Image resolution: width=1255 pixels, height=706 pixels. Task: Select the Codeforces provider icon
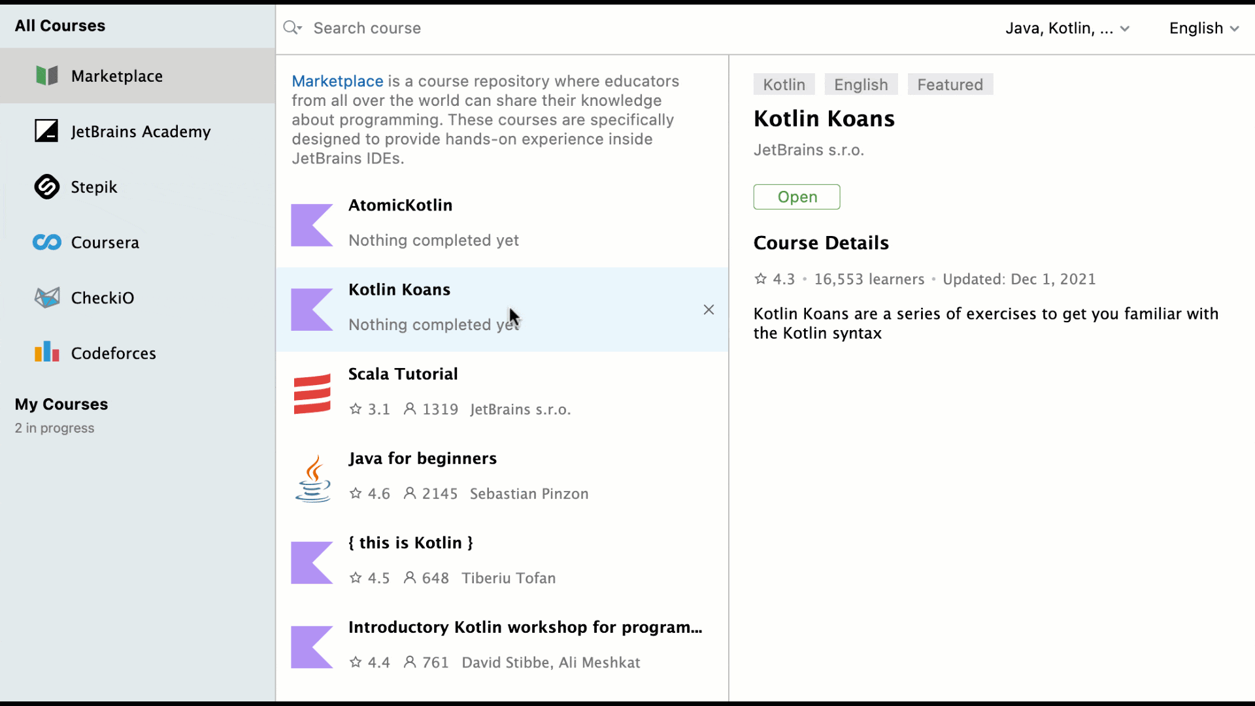pyautogui.click(x=46, y=352)
